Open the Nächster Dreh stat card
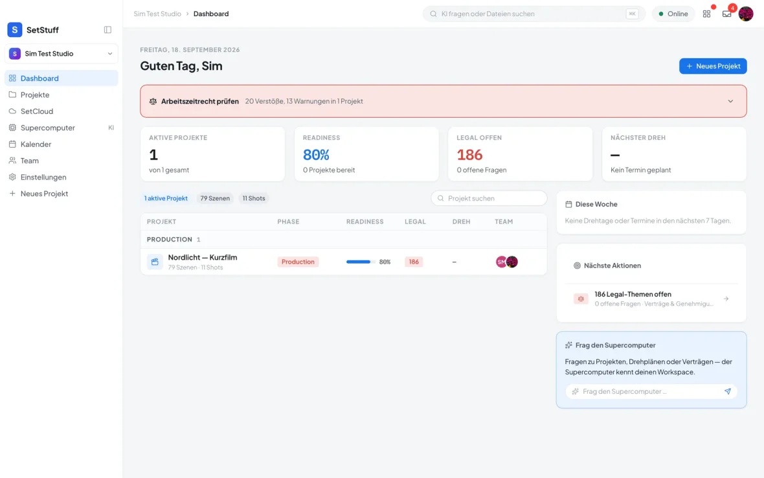Viewport: 764px width, 478px height. click(x=675, y=154)
